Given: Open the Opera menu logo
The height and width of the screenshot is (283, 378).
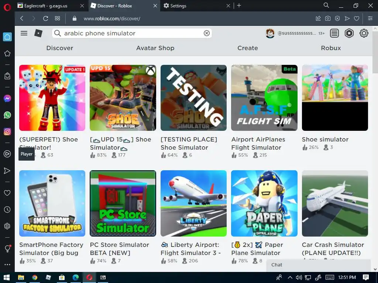Looking at the screenshot, I should pos(7,7).
